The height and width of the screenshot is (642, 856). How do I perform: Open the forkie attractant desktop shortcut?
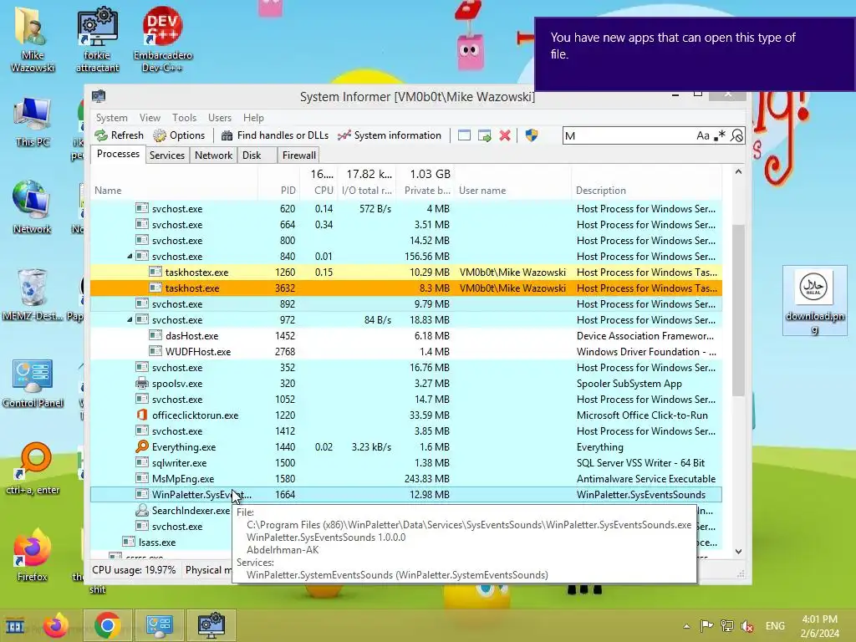[x=97, y=40]
